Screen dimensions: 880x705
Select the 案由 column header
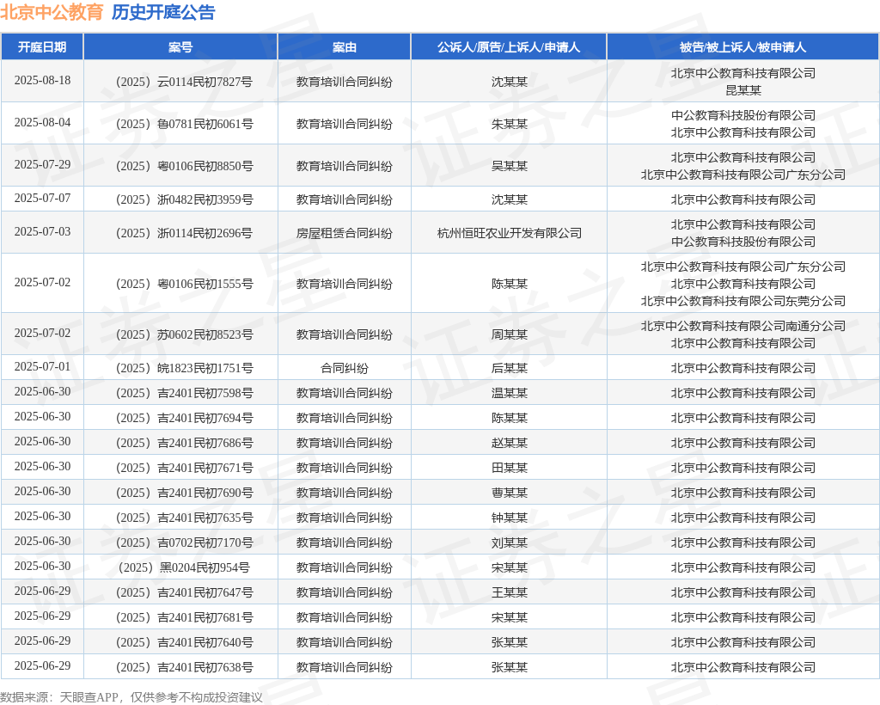(x=344, y=47)
